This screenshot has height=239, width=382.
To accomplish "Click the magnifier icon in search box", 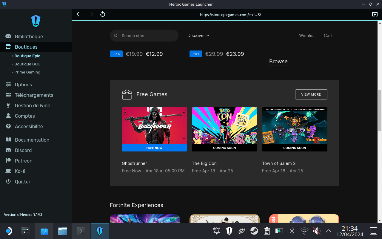I will [116, 36].
